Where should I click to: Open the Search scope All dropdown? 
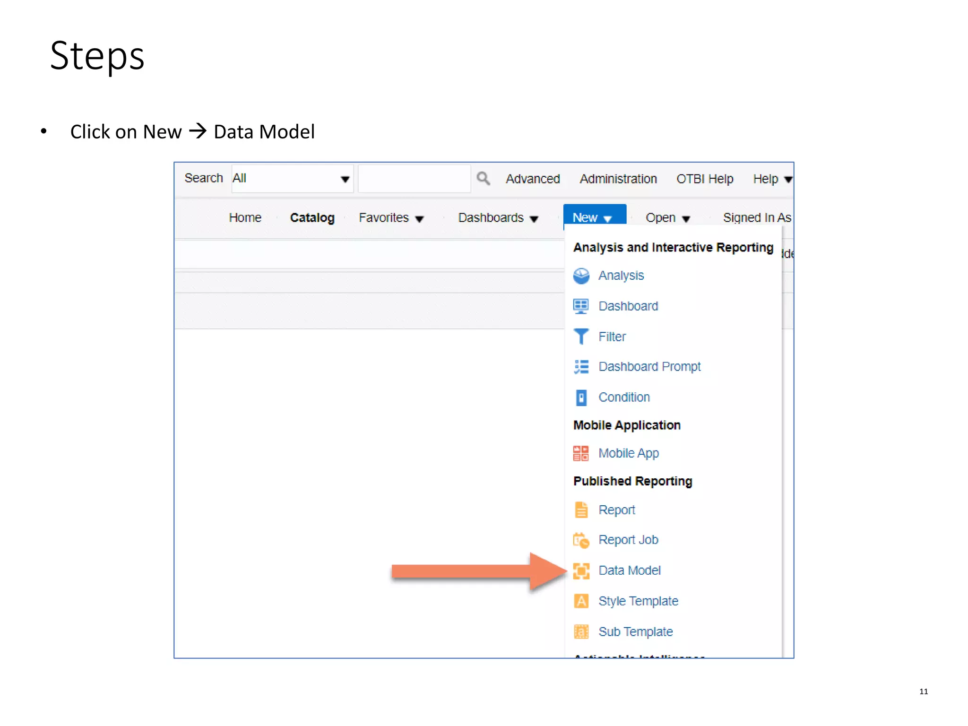pos(292,179)
